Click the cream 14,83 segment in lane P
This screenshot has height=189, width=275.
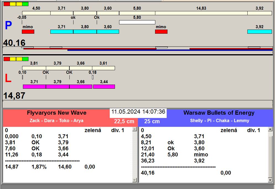click(x=201, y=13)
